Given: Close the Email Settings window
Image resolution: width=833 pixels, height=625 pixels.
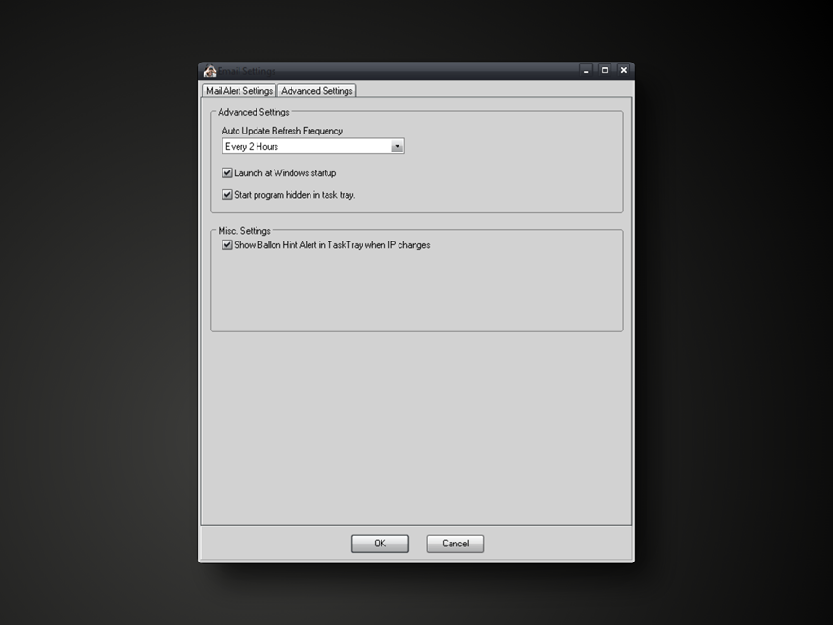Looking at the screenshot, I should (x=624, y=70).
